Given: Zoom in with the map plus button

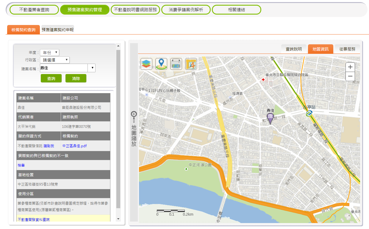Looking at the screenshot, I should 350,67.
